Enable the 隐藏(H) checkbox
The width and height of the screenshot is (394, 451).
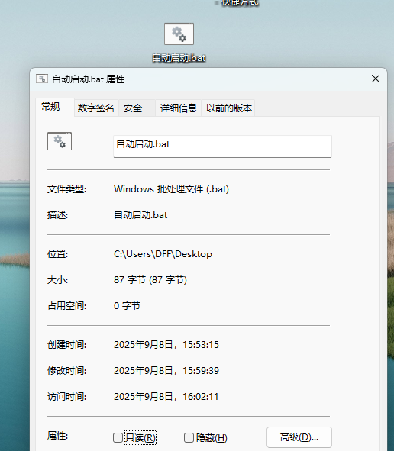coord(189,438)
